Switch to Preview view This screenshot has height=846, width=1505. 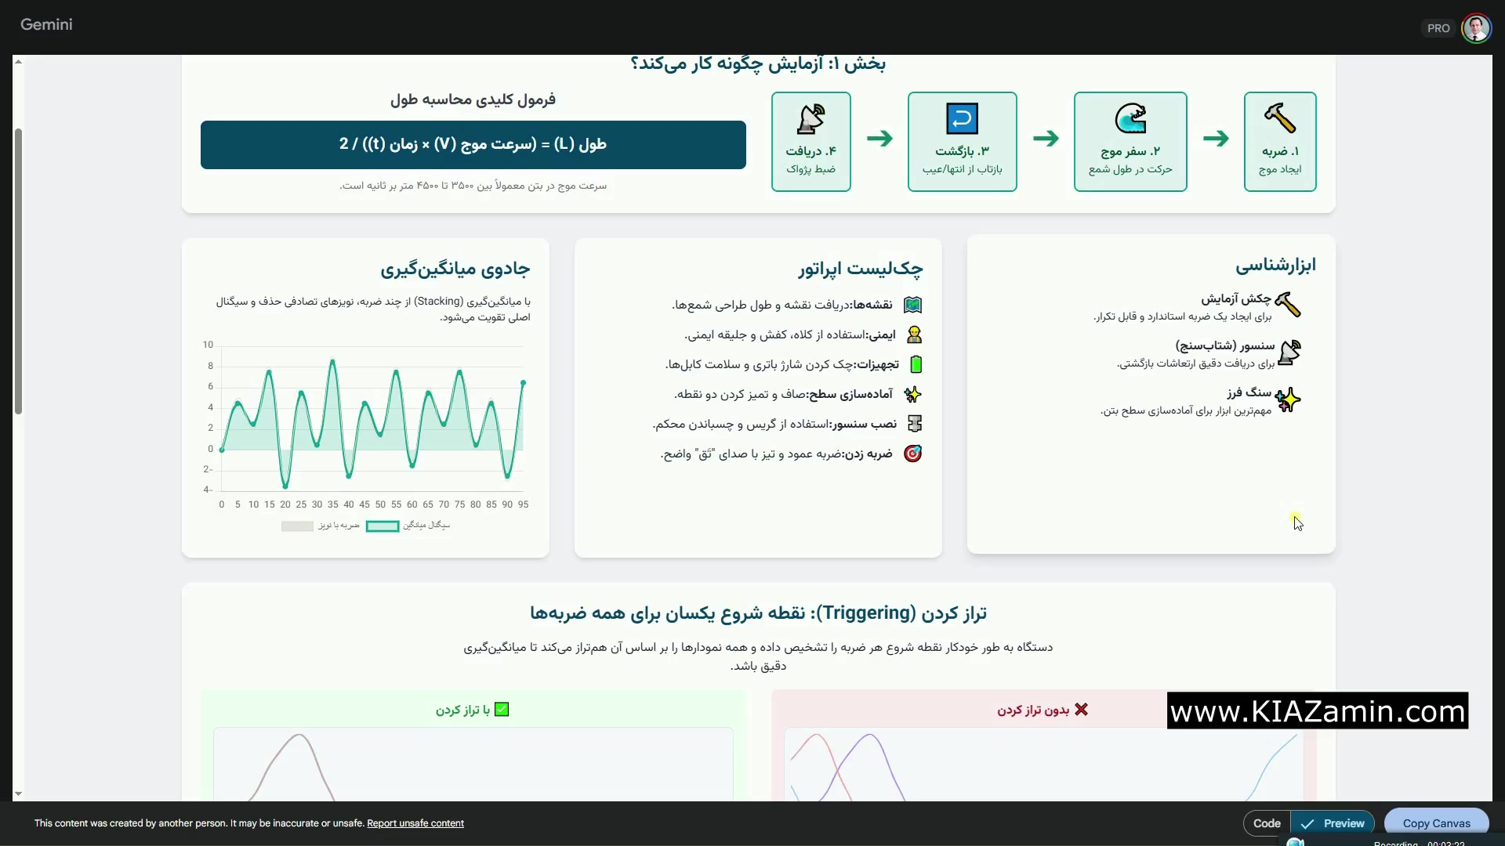pyautogui.click(x=1333, y=823)
